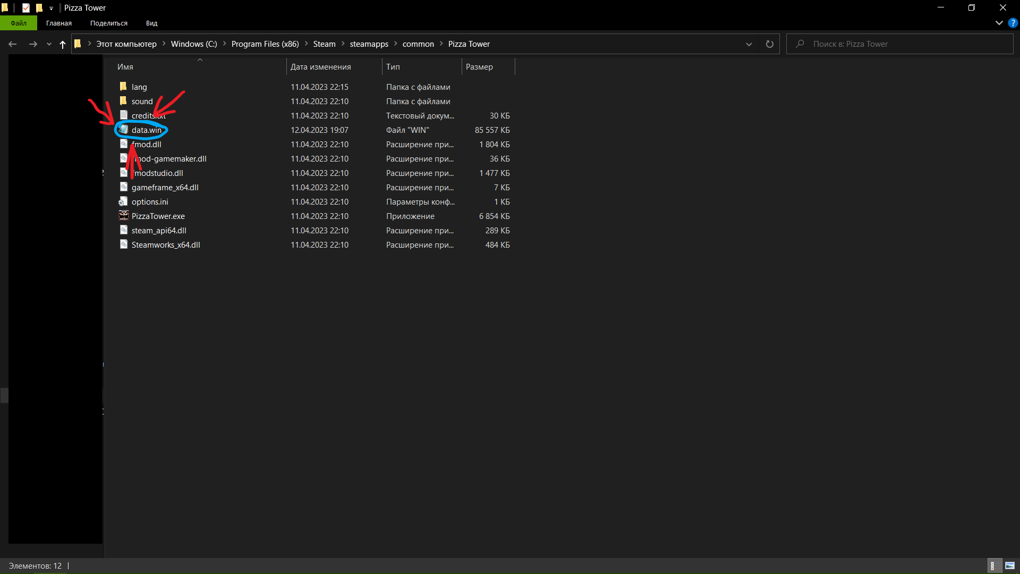Select the steam_api64.dll file
1020x574 pixels.
tap(159, 230)
